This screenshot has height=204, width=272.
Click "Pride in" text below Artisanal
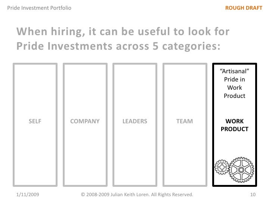[x=234, y=80]
